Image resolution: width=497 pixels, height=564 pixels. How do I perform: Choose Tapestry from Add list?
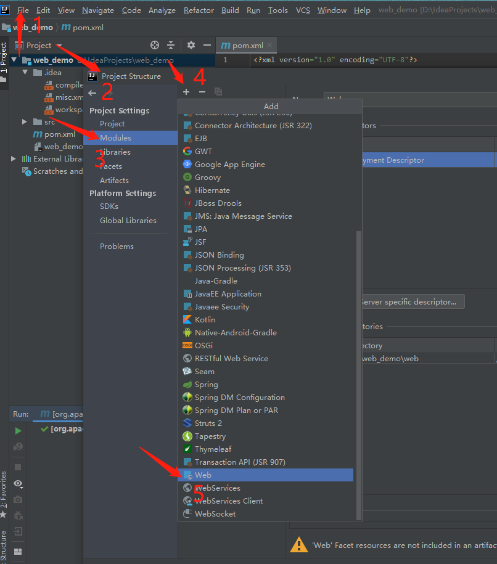pos(266,436)
